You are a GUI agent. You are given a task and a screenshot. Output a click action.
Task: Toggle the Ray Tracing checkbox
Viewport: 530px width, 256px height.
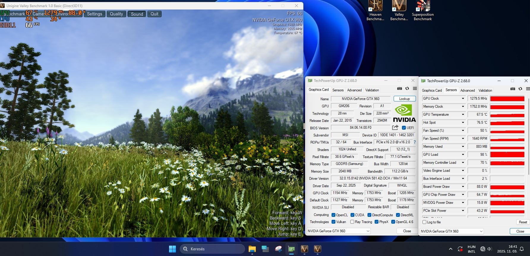coord(352,222)
